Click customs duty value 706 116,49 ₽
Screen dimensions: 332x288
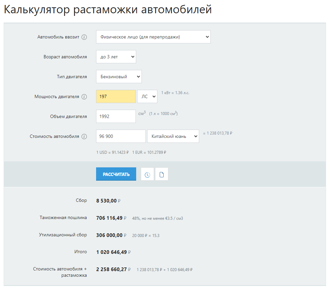(x=110, y=218)
